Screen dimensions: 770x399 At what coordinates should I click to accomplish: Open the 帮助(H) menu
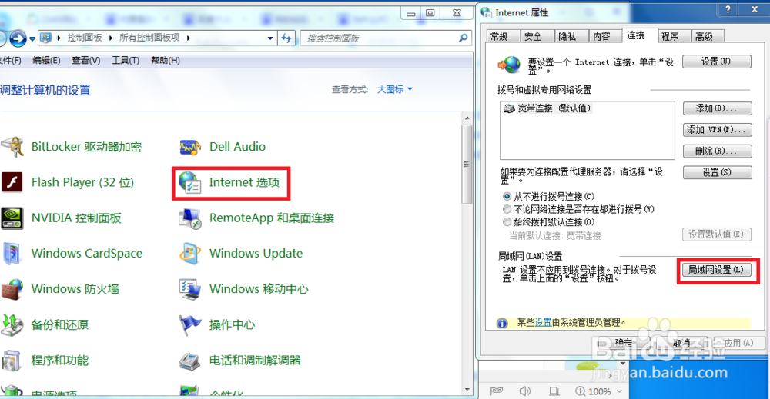point(165,60)
